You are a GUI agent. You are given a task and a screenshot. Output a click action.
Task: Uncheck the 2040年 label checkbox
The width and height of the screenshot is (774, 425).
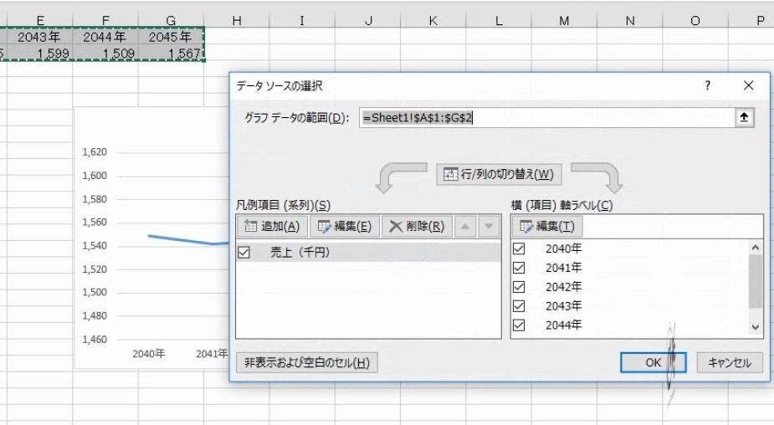519,248
